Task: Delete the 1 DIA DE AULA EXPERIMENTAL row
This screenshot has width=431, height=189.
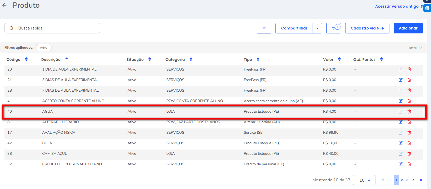Action: (409, 69)
